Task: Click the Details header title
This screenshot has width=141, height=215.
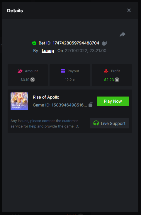Action: coord(15,11)
